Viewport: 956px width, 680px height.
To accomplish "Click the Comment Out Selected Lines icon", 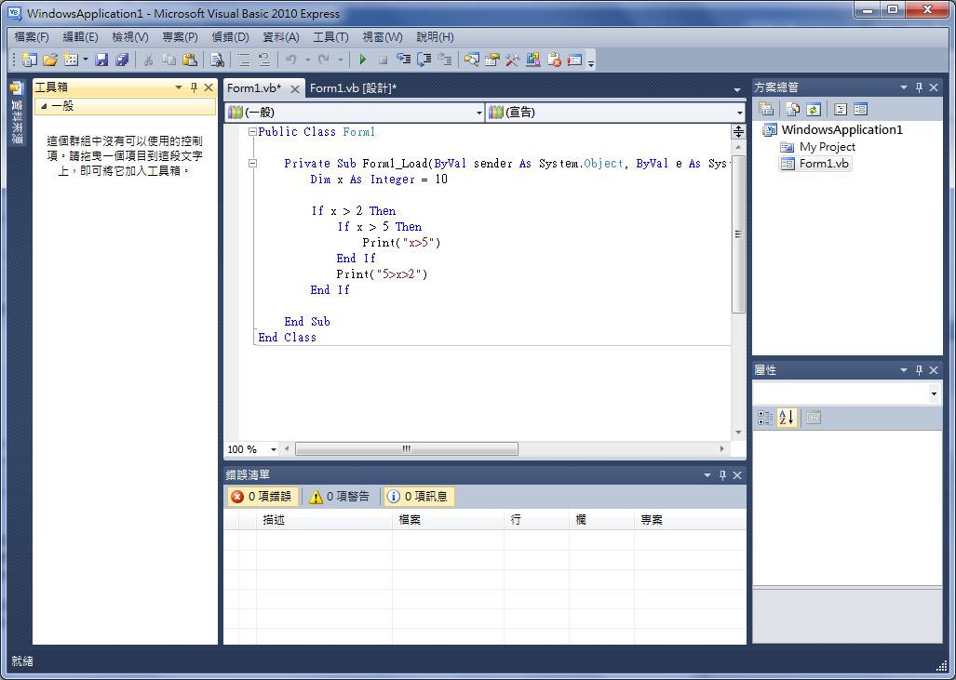I will click(243, 60).
